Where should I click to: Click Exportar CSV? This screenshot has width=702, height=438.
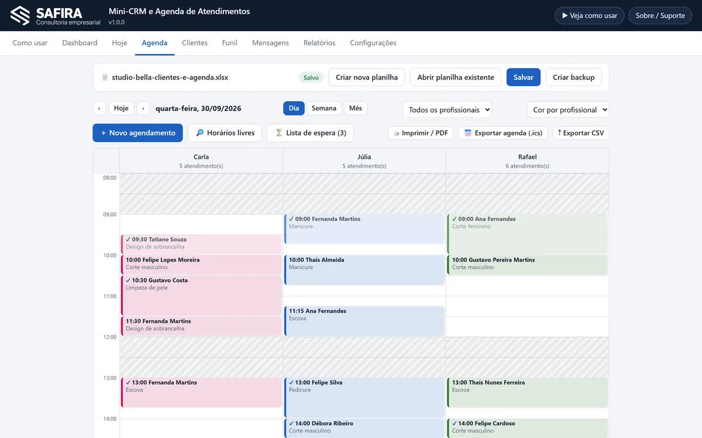[x=581, y=133]
